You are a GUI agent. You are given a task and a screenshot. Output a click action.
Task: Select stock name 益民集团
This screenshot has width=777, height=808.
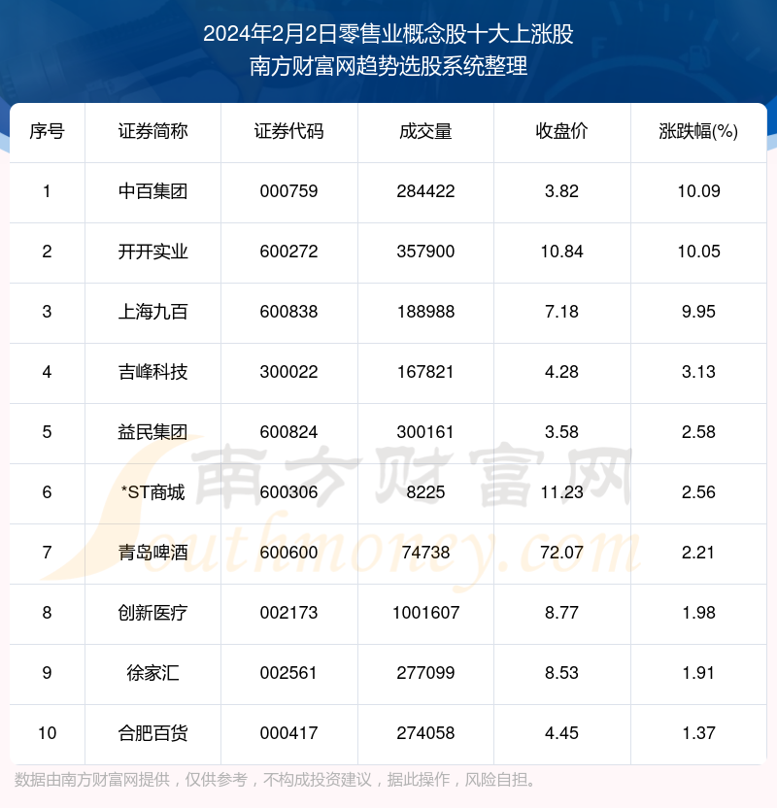pyautogui.click(x=153, y=432)
